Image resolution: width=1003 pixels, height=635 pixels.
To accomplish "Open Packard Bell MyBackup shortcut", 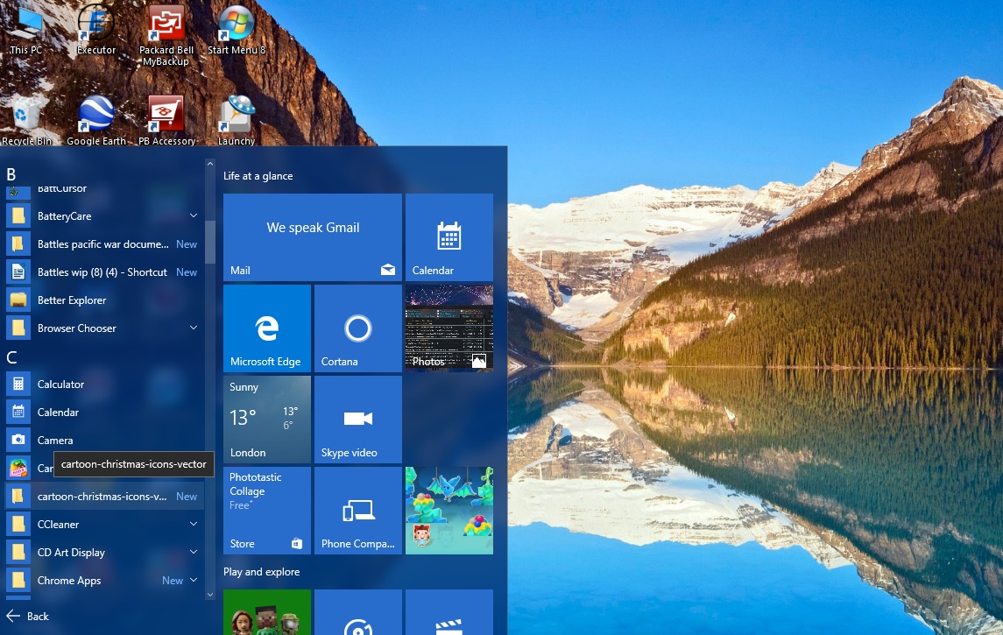I will 166,35.
